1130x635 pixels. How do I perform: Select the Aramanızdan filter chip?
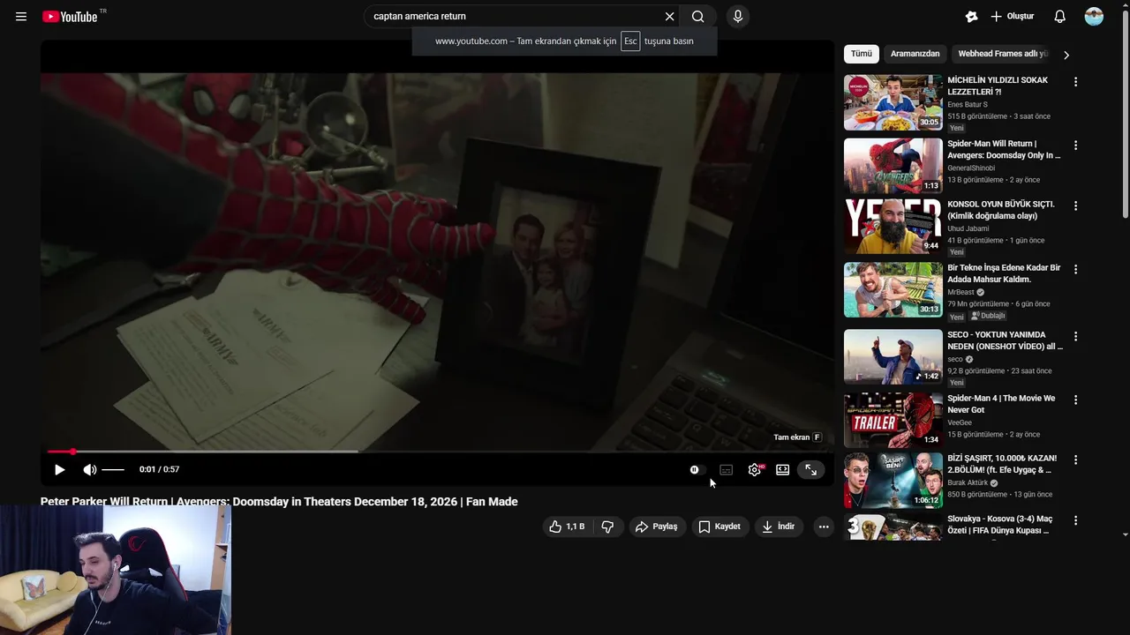pos(915,54)
